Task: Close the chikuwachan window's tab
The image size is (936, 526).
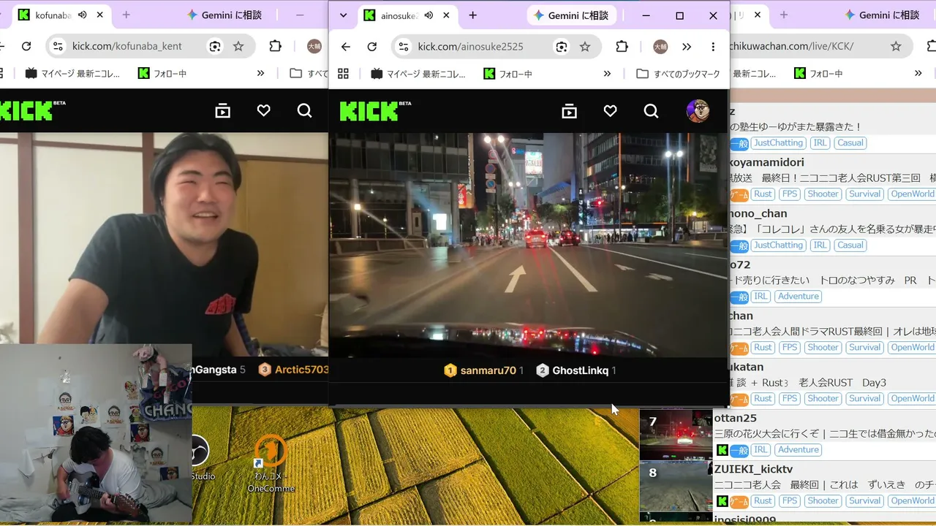Action: pos(756,15)
